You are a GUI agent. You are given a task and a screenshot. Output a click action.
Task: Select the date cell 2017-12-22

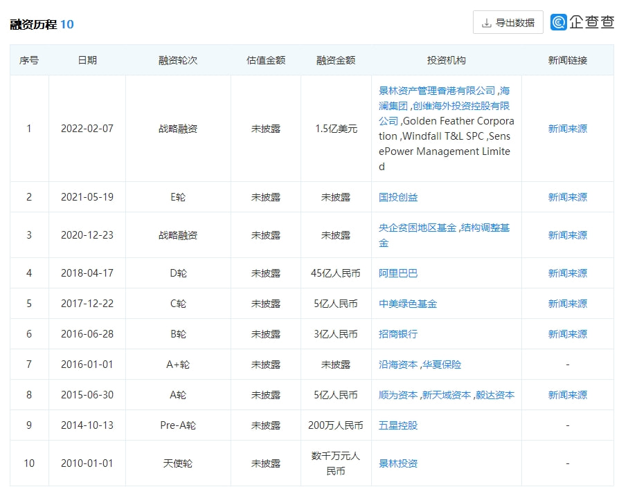87,303
